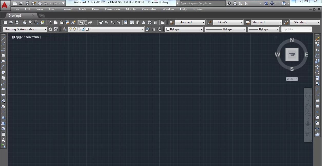This screenshot has width=322, height=166.
Task: Click the Undo arrow button
Action: point(81,22)
